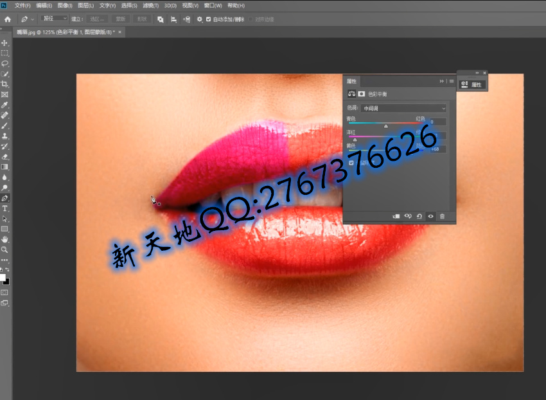Activate the Hand tool

coord(4,239)
